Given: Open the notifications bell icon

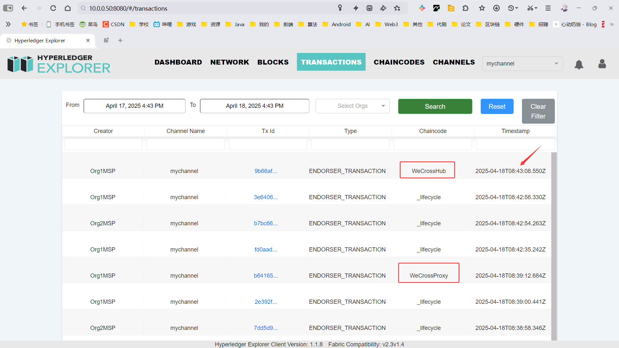Looking at the screenshot, I should tap(579, 64).
